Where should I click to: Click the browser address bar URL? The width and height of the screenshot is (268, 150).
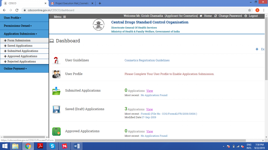pyautogui.click(x=51, y=10)
